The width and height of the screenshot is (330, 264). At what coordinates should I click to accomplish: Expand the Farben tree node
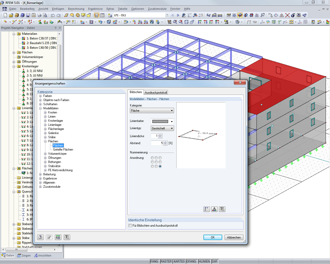40,96
